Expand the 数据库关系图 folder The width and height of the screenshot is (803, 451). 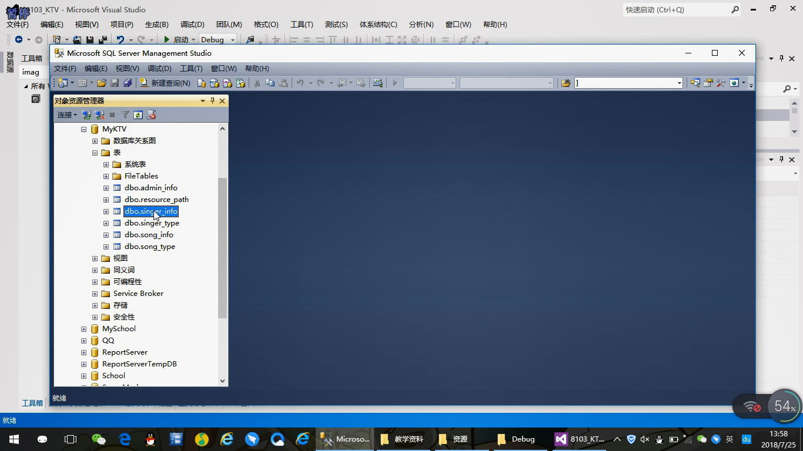point(95,141)
